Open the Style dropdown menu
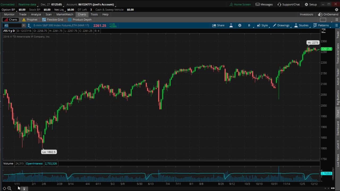 (262, 25)
